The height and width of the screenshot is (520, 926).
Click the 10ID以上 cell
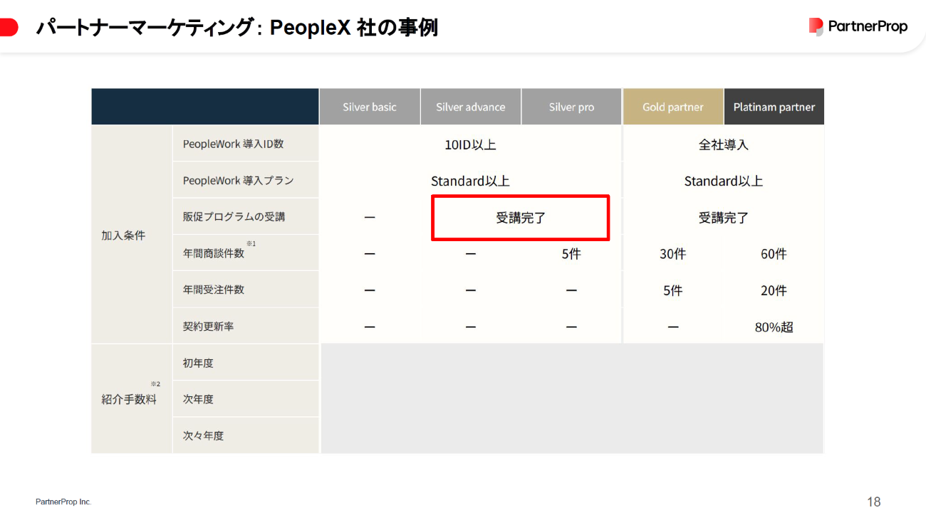(x=470, y=144)
